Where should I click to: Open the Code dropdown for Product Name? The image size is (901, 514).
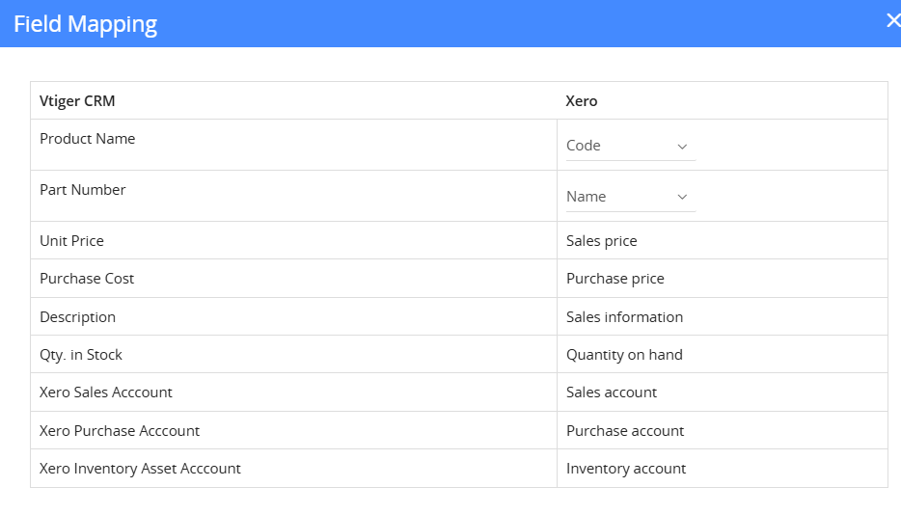coord(630,146)
